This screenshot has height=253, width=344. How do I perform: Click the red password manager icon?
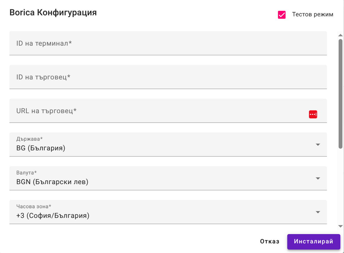313,114
